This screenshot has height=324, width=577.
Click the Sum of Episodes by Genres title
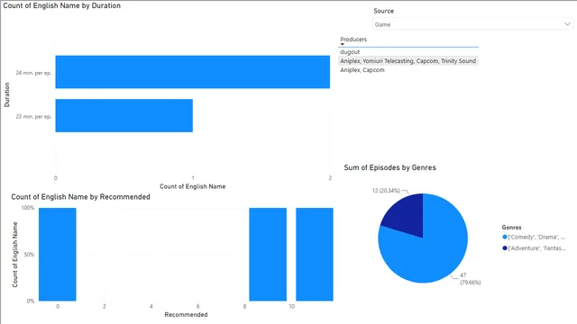click(x=390, y=167)
